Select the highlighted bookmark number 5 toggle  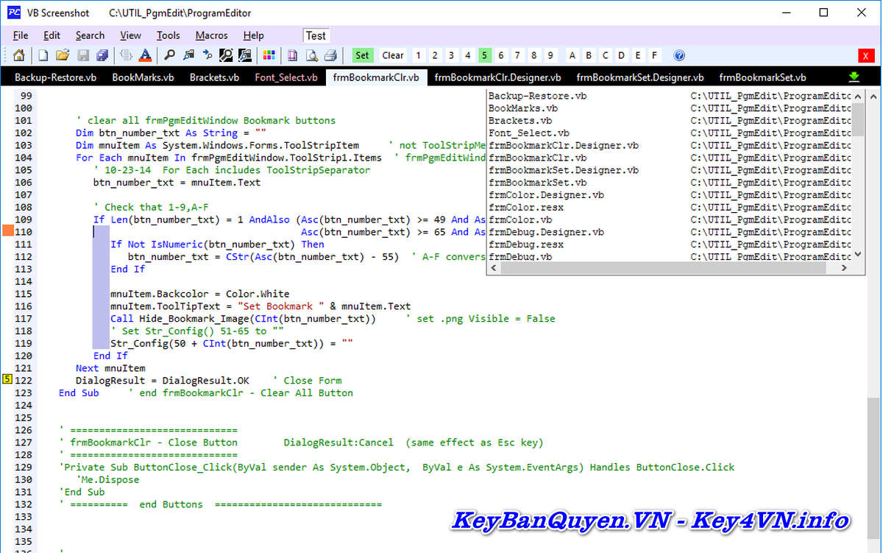pos(483,55)
